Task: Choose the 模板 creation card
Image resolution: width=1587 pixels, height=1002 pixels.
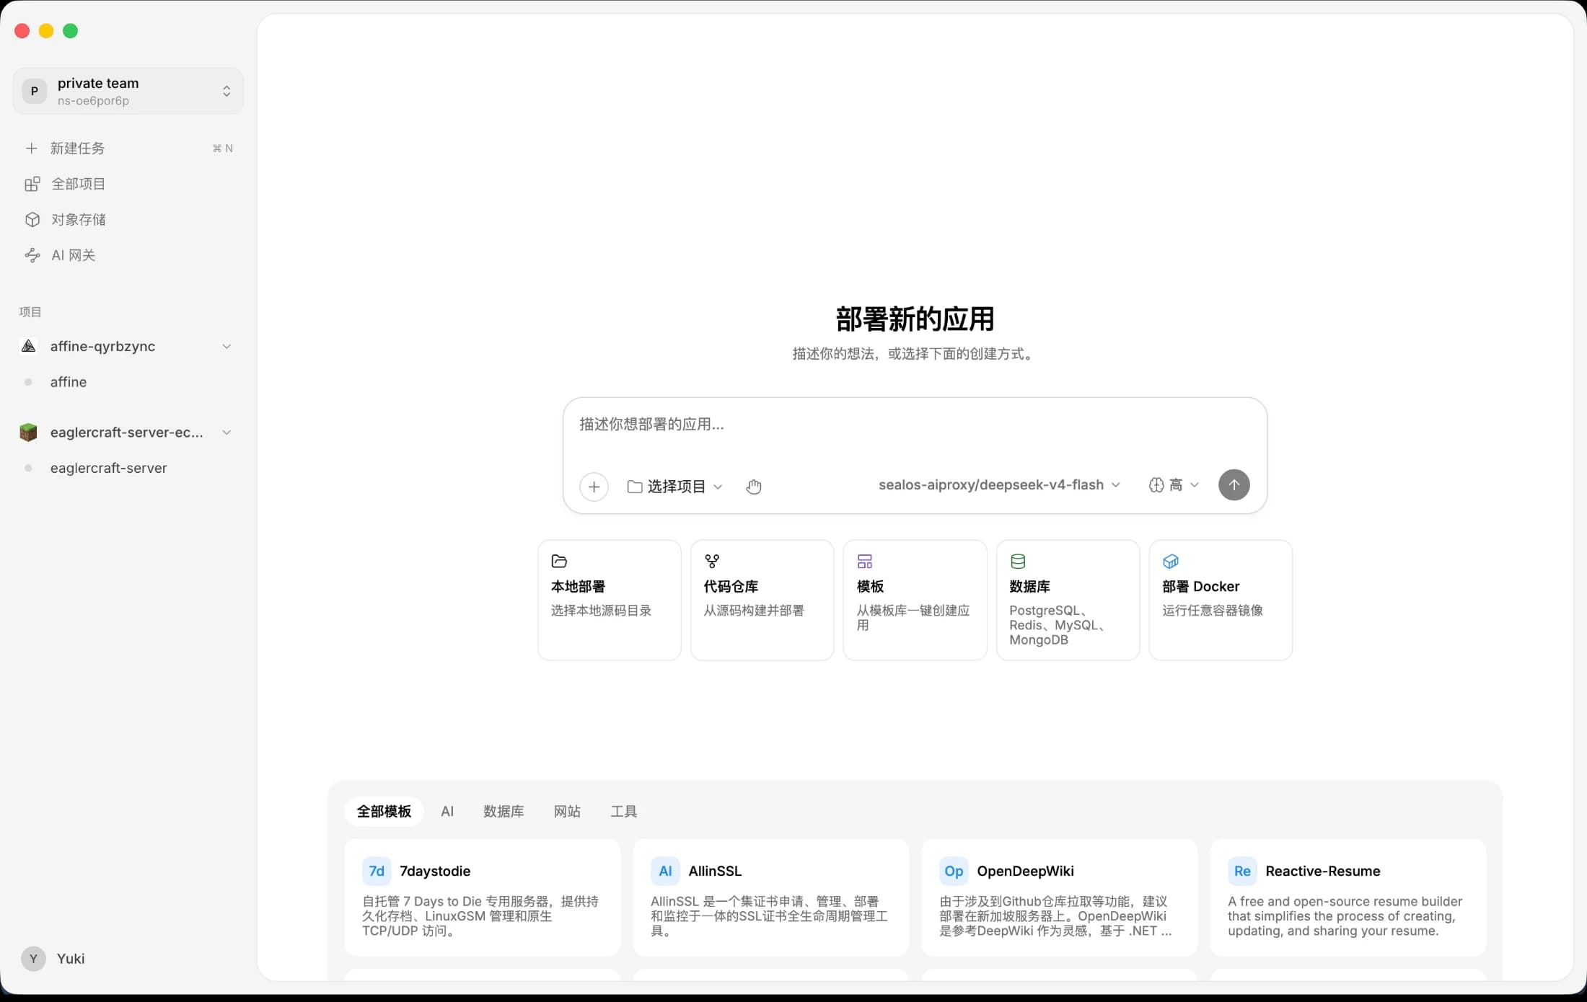Action: [915, 600]
